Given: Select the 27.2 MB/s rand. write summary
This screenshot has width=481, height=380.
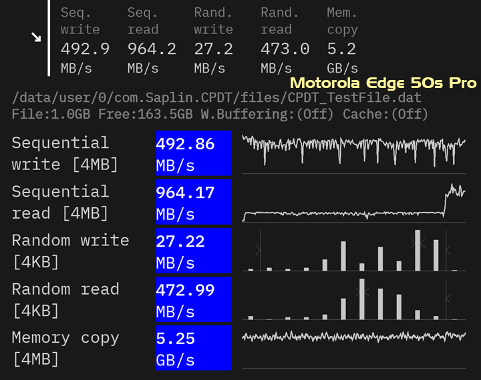Looking at the screenshot, I should point(214,40).
